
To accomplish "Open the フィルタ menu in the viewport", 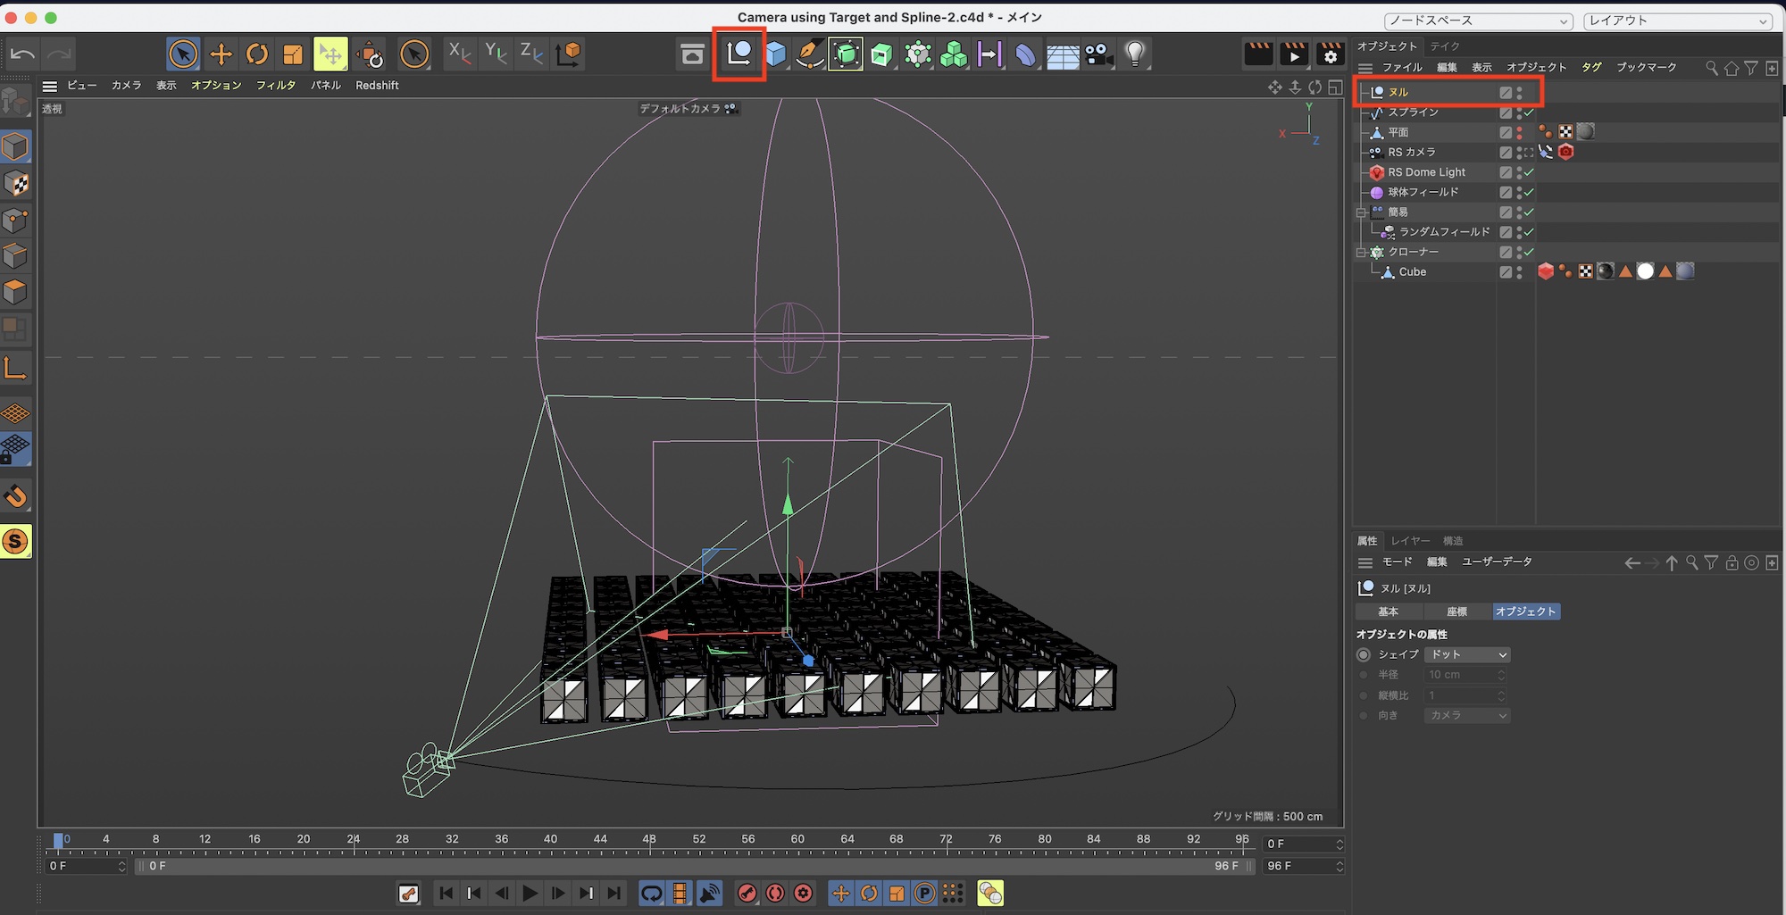I will pos(275,86).
